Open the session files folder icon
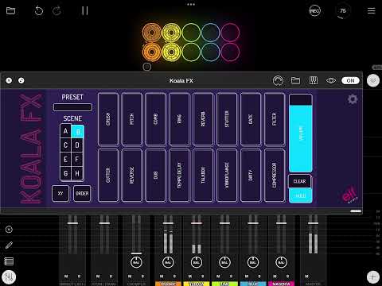The height and width of the screenshot is (286, 382). pos(10,11)
